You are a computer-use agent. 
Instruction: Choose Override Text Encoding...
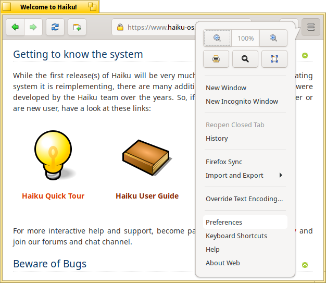pyautogui.click(x=245, y=199)
